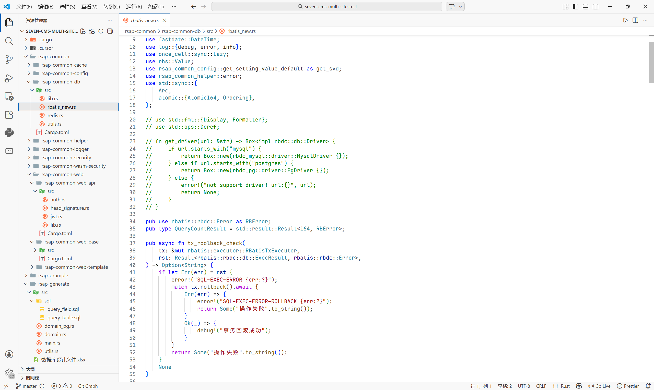The height and width of the screenshot is (390, 654).
Task: Open the Copilot status icon
Action: tap(579, 386)
